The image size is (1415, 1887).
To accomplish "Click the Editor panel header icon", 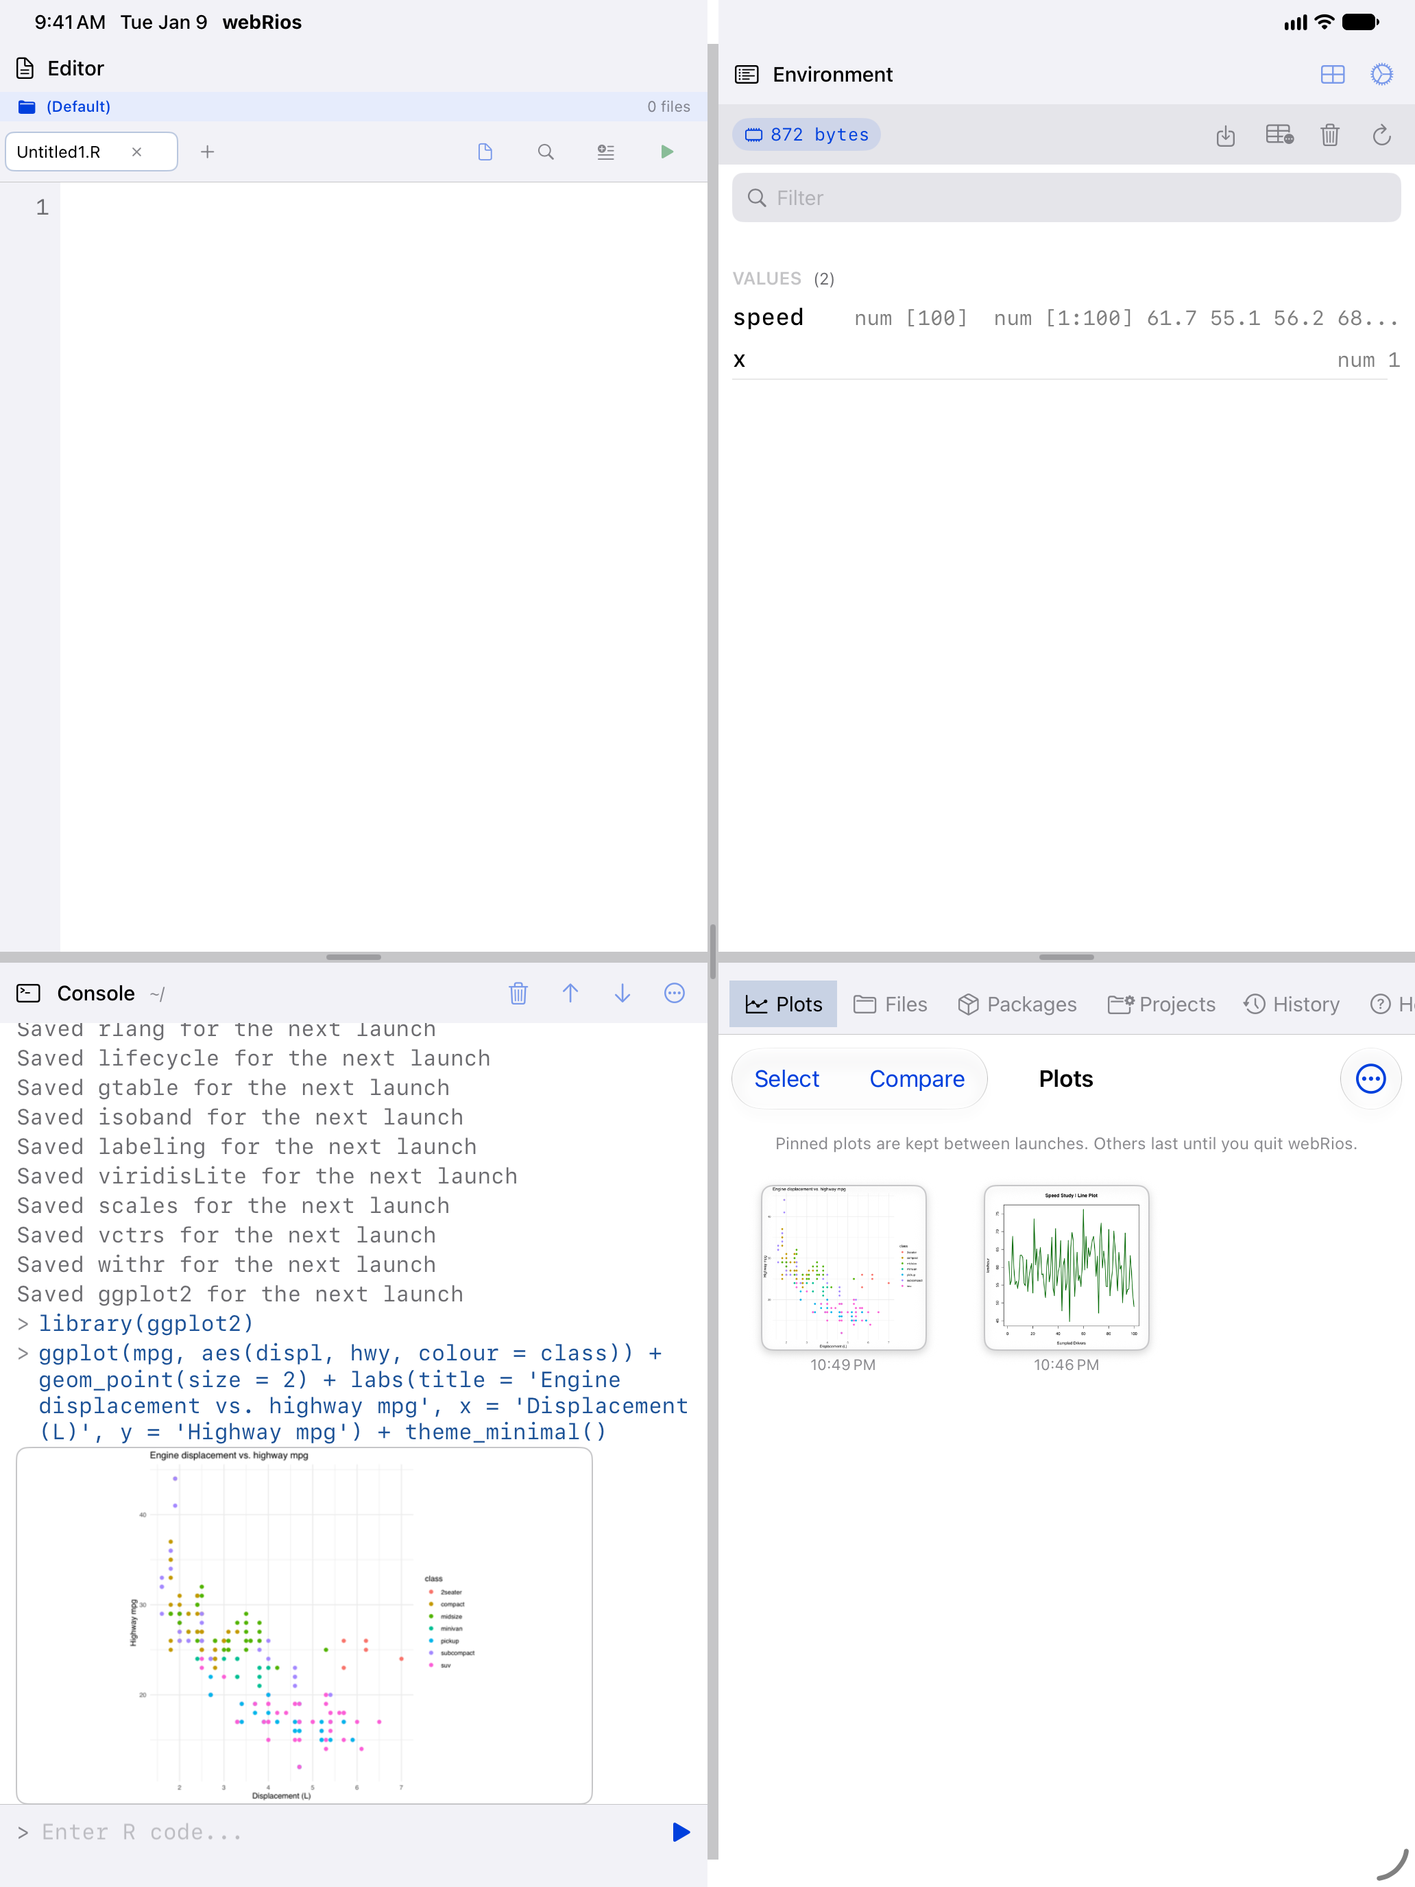I will point(25,69).
